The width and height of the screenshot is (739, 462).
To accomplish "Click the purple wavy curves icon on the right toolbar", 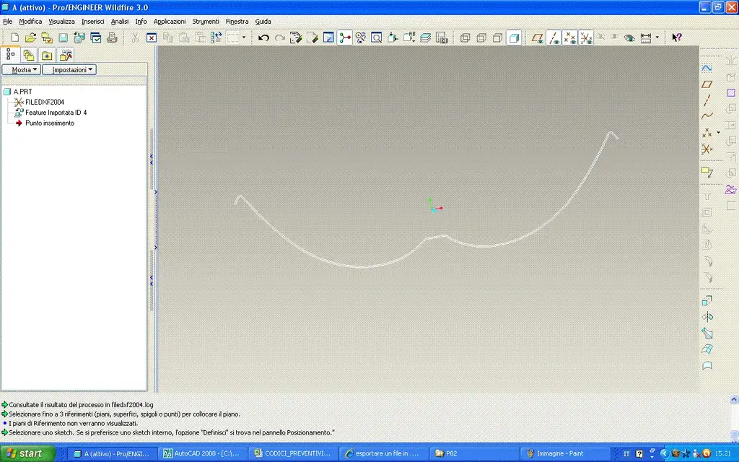I will point(731,190).
